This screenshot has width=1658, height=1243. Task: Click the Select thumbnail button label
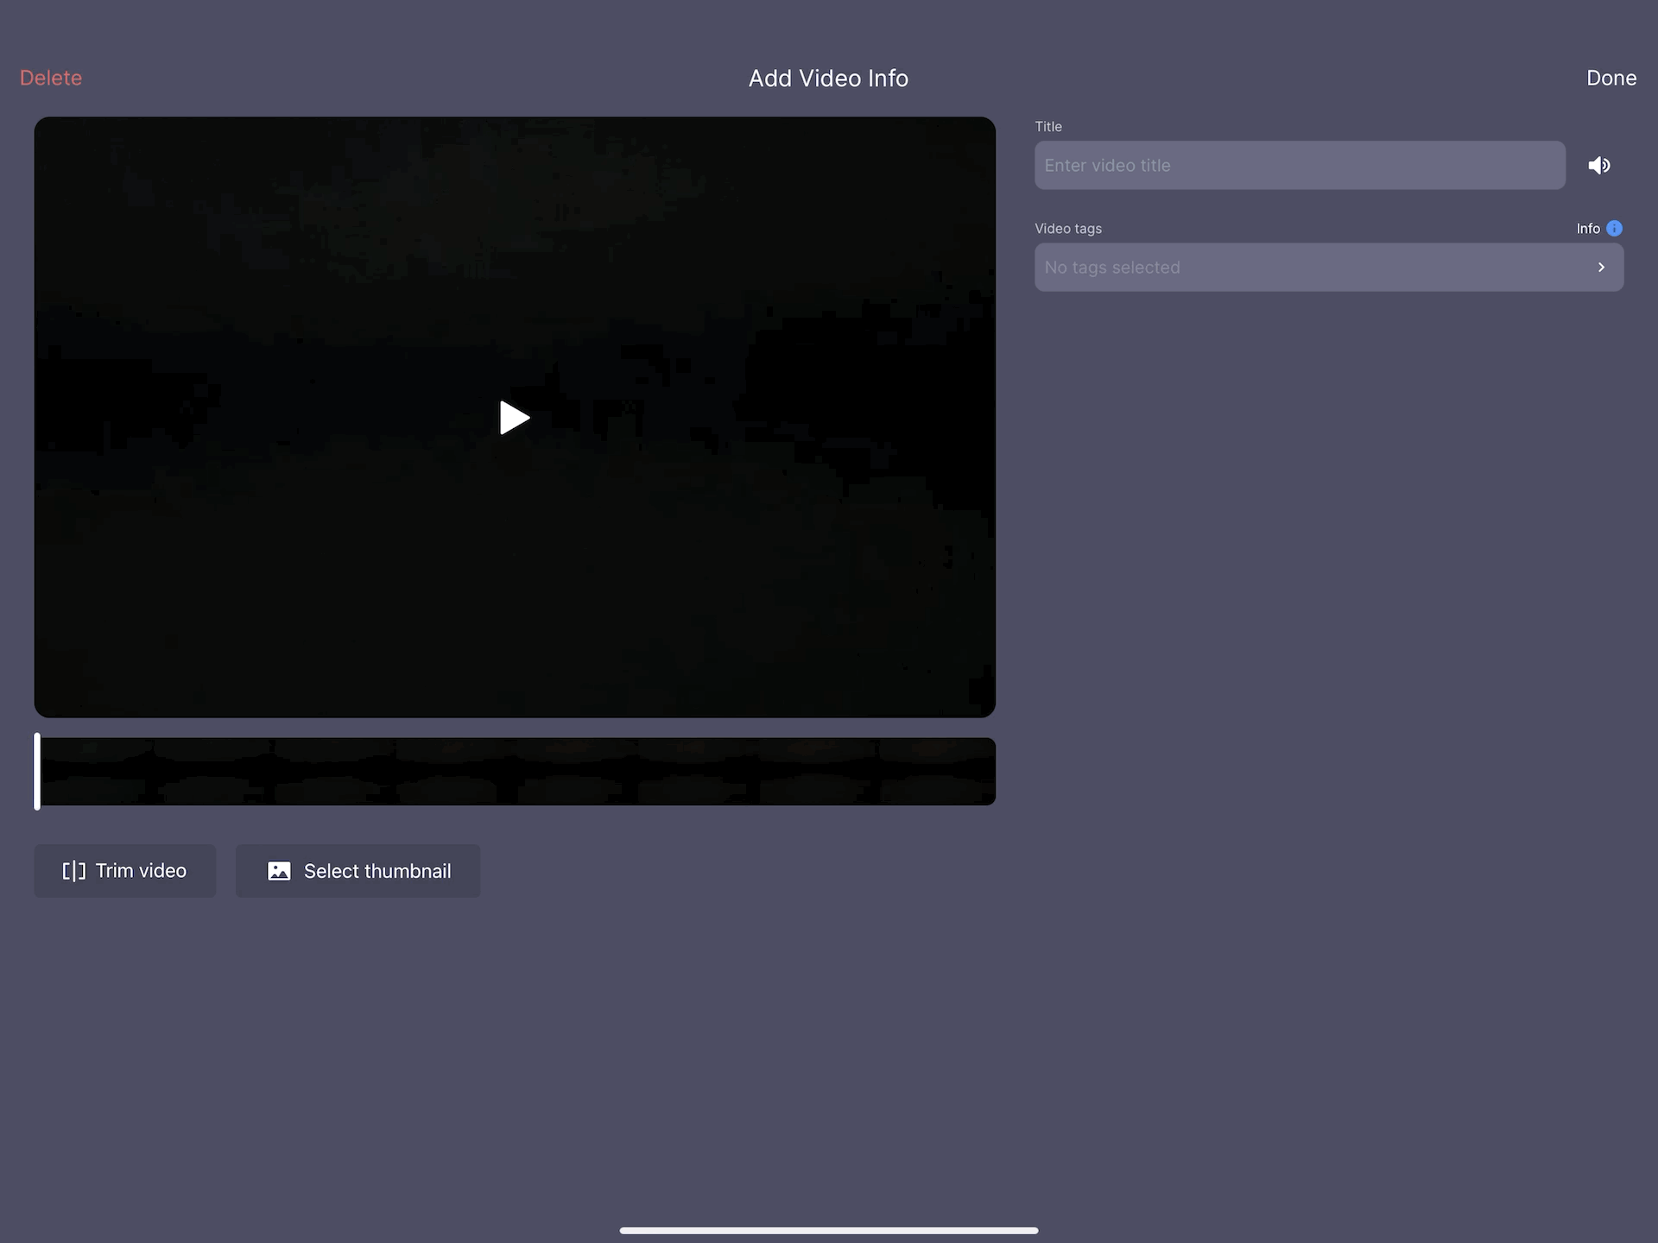click(377, 872)
